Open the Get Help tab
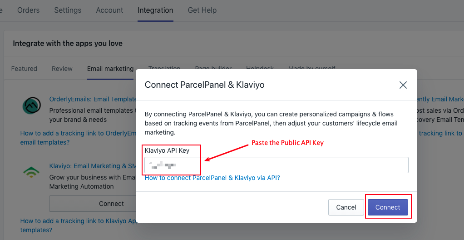 [202, 10]
